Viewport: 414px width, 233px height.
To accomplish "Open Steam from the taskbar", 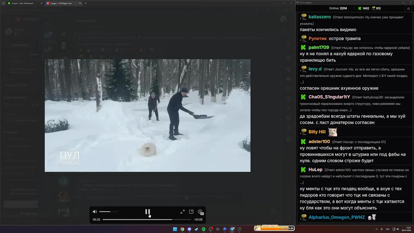I will [x=196, y=229].
